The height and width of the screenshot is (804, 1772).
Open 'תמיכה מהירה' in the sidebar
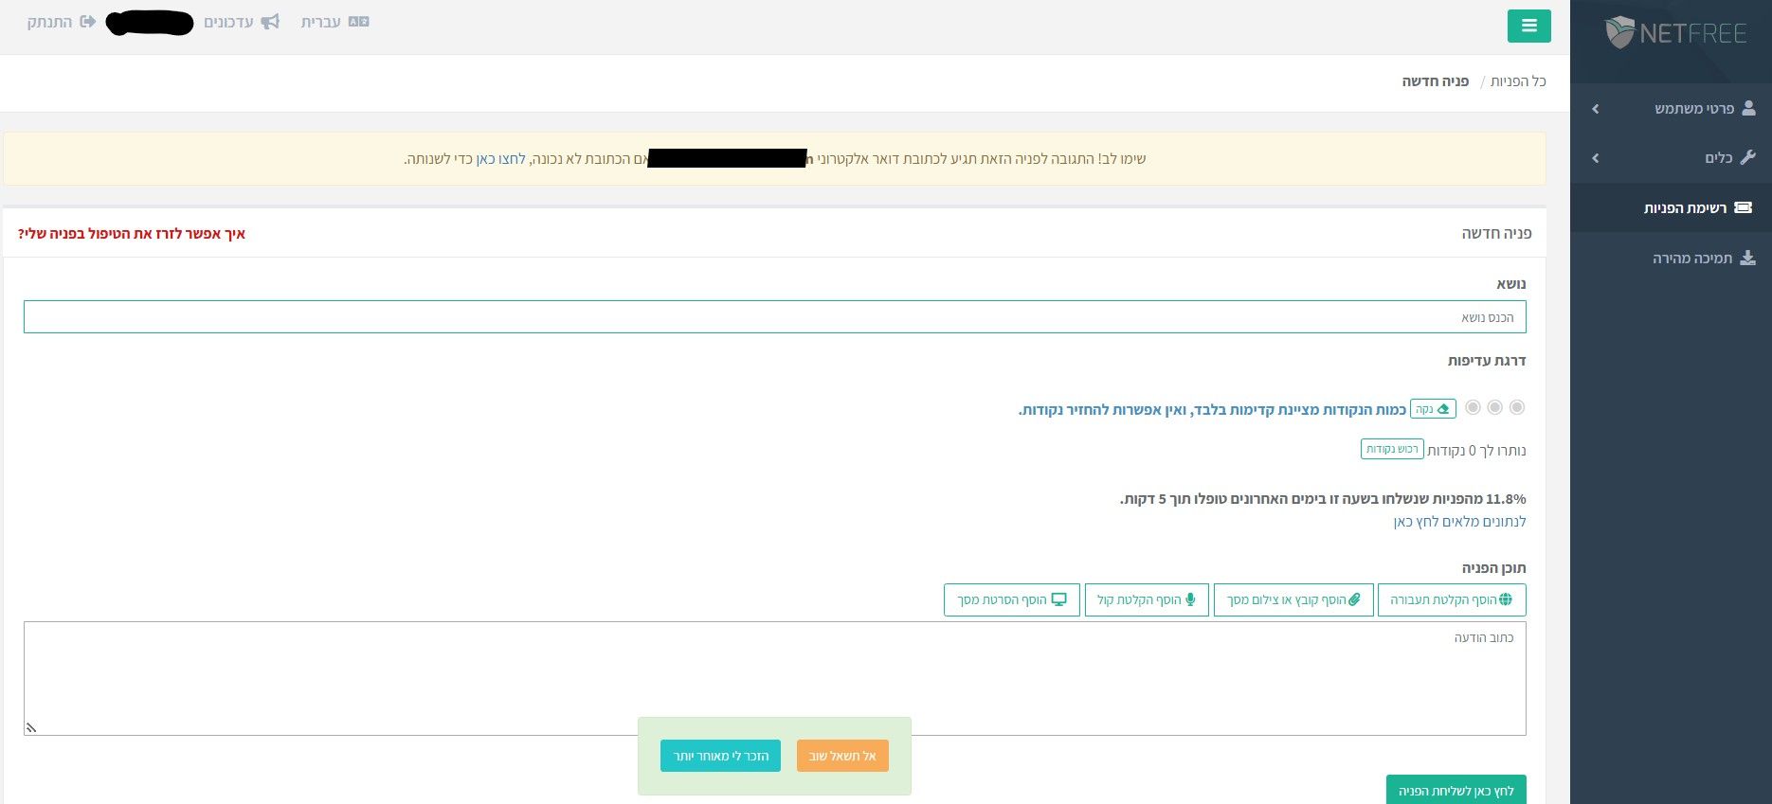1671,258
